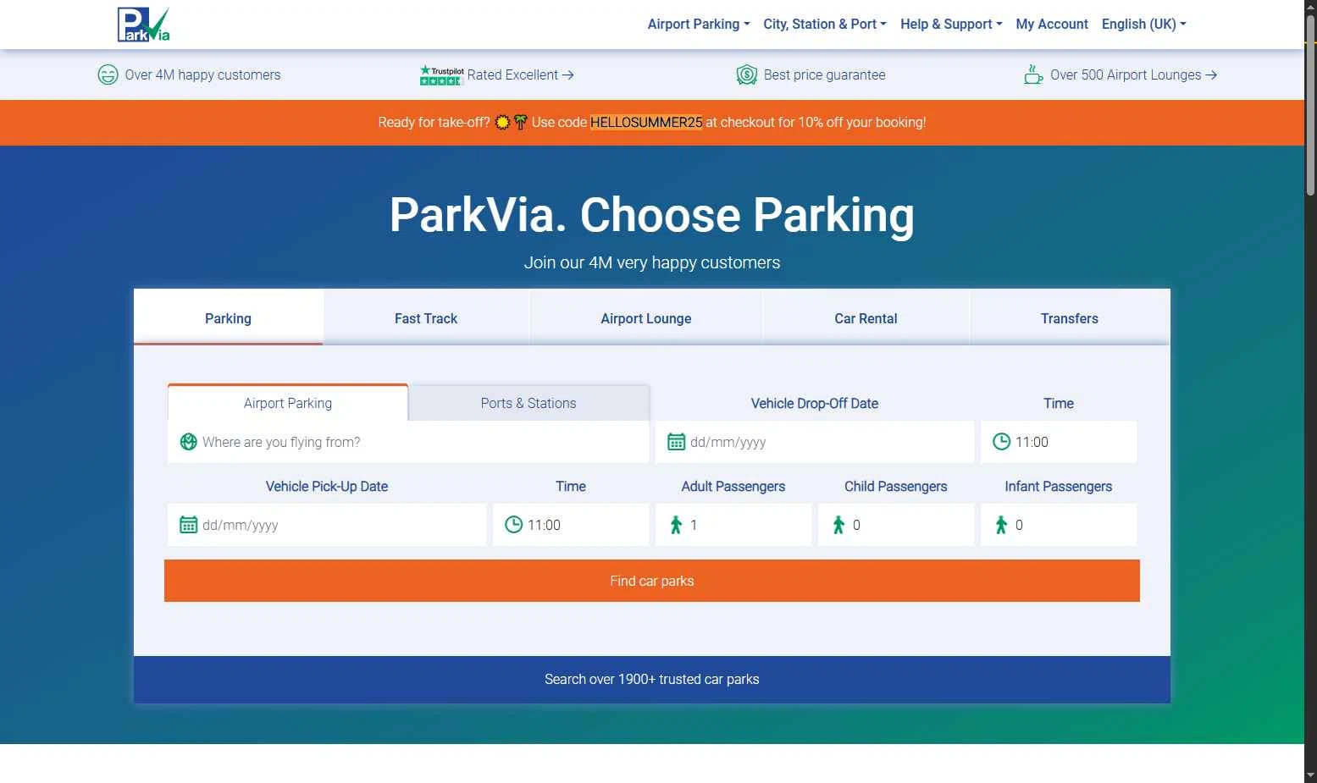
Task: Click the happy customers smiley icon
Action: pos(108,74)
